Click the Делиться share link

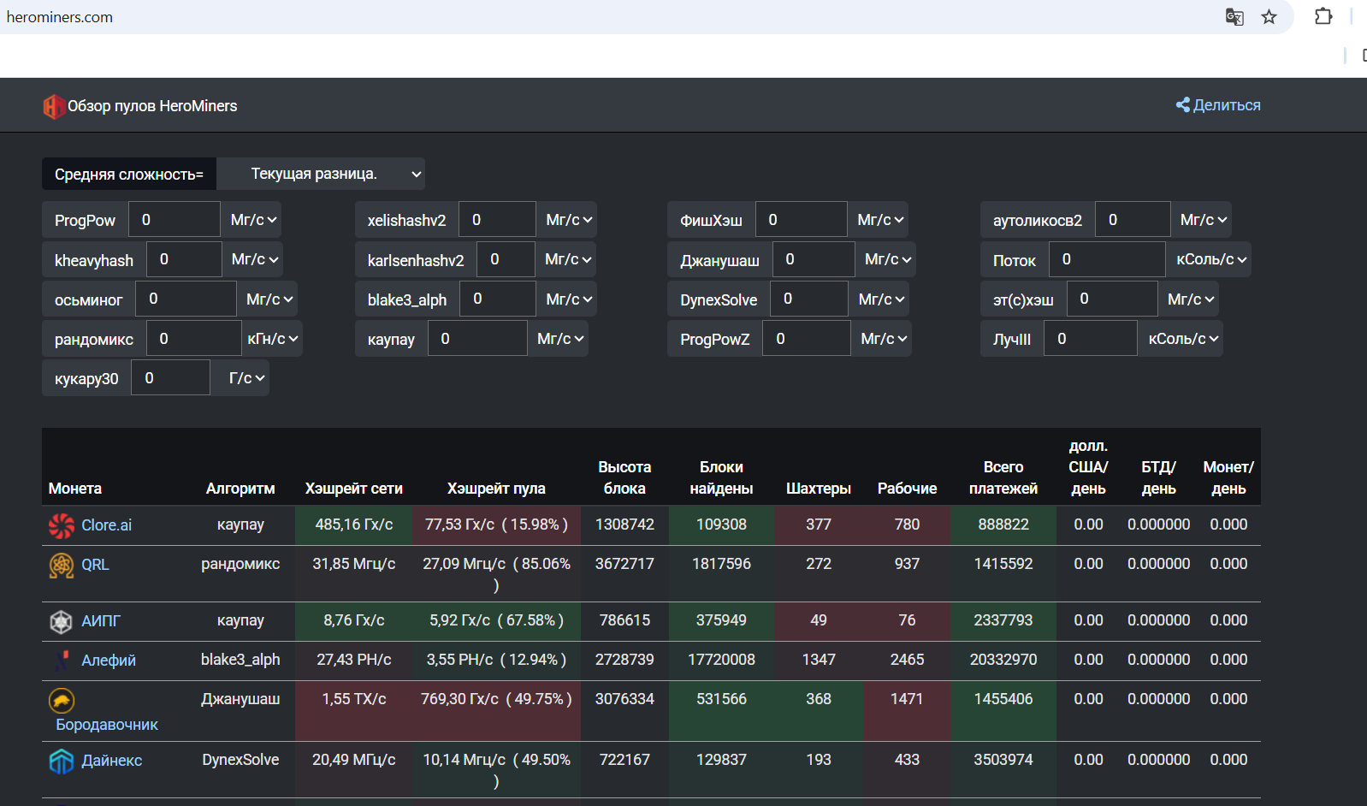(1218, 105)
